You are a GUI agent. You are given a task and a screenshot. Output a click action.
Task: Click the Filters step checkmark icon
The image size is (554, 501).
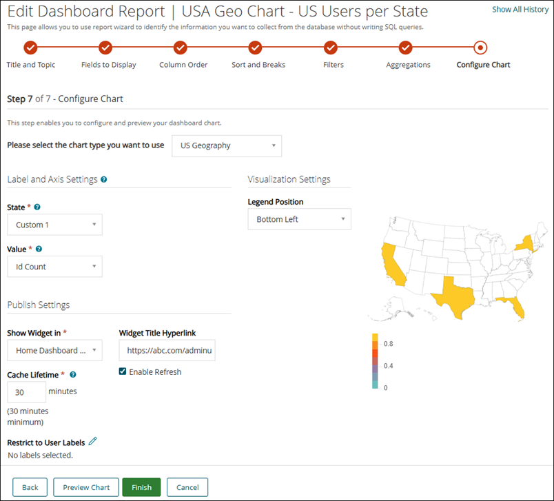tap(331, 48)
